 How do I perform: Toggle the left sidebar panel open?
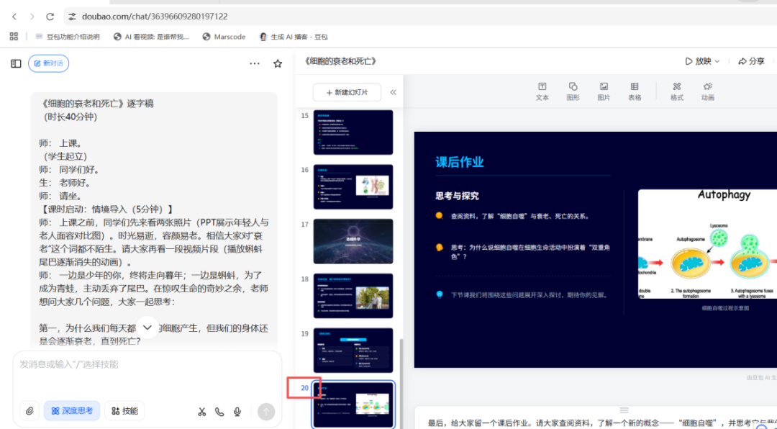tap(14, 63)
